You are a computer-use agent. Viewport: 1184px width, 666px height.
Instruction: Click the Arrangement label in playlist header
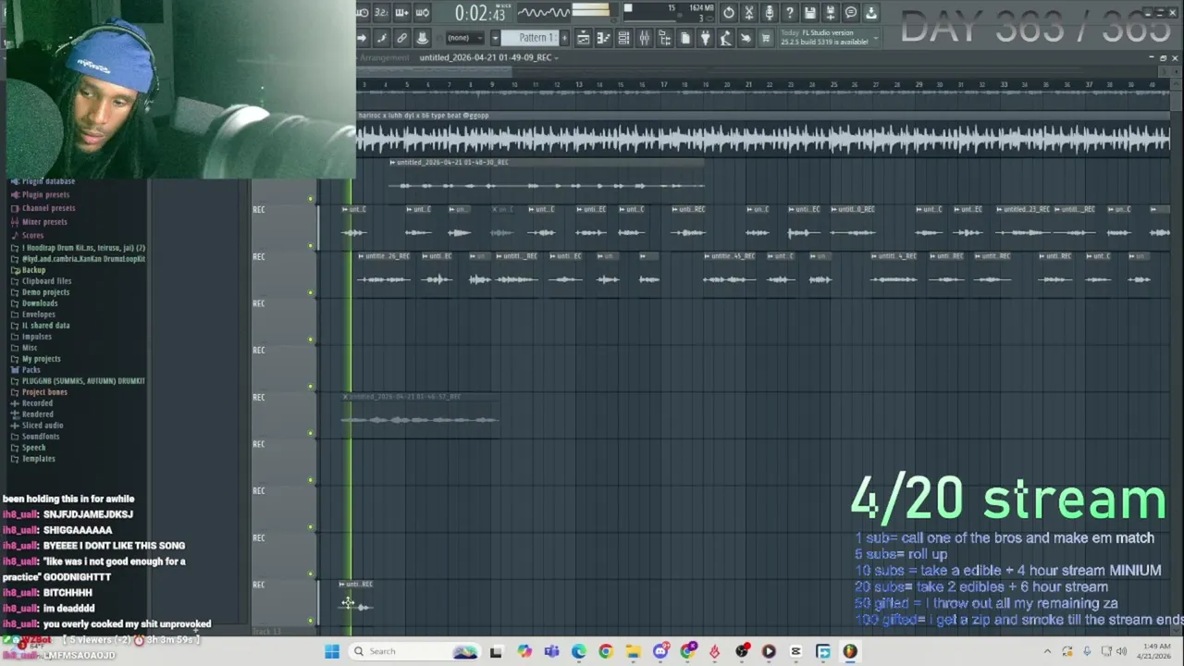pos(384,57)
